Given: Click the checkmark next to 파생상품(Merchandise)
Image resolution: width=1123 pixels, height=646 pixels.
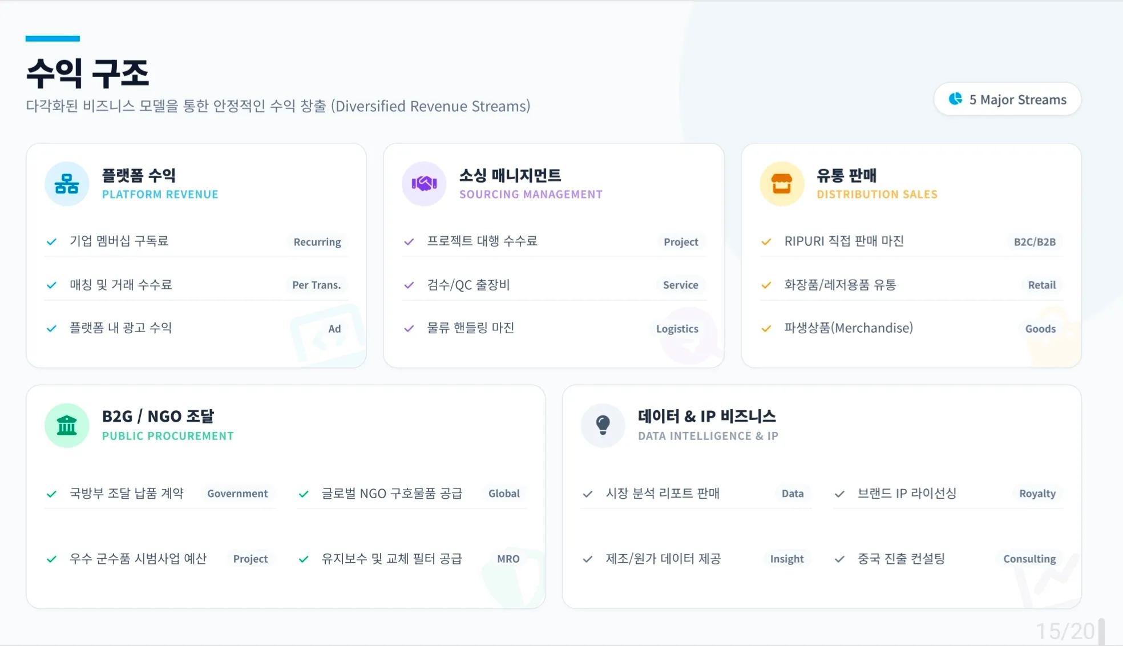Looking at the screenshot, I should coord(766,329).
